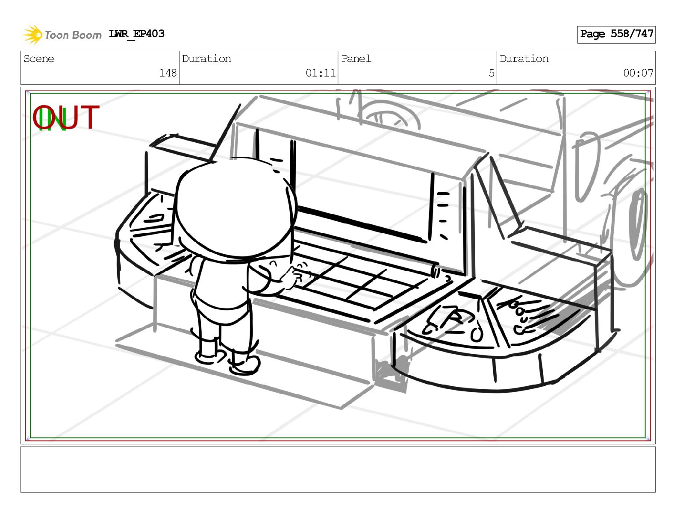The image size is (677, 523).
Task: Click the red OUT marker text
Action: [66, 118]
